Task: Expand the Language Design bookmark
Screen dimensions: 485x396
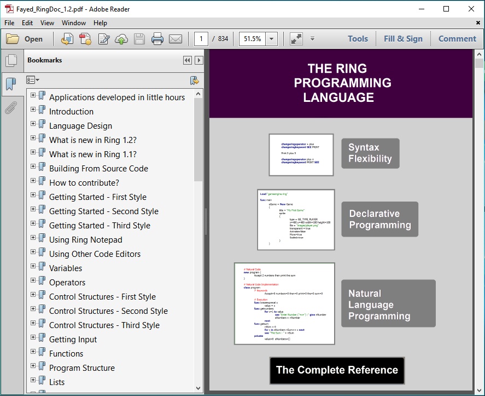Action: tap(33, 123)
